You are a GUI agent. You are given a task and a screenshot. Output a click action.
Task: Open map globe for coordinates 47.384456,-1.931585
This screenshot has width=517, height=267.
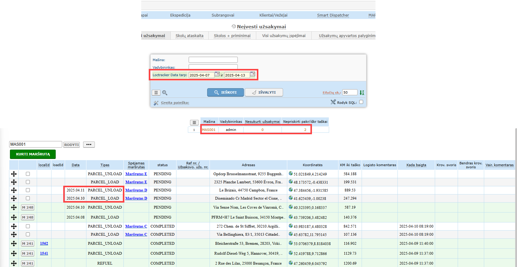[291, 190]
